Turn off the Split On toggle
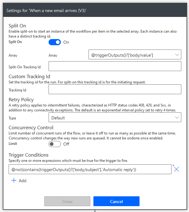189x212 pixels. click(x=55, y=42)
